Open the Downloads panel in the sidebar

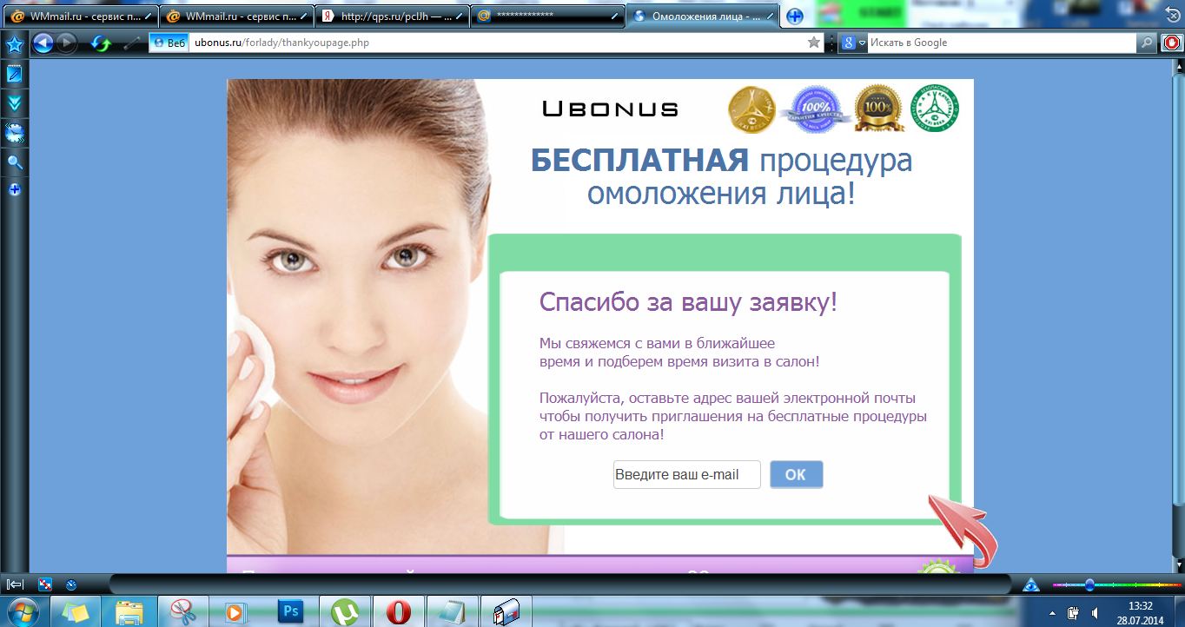pos(15,103)
